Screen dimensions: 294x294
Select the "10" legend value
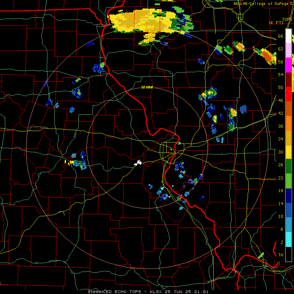pos(281,216)
